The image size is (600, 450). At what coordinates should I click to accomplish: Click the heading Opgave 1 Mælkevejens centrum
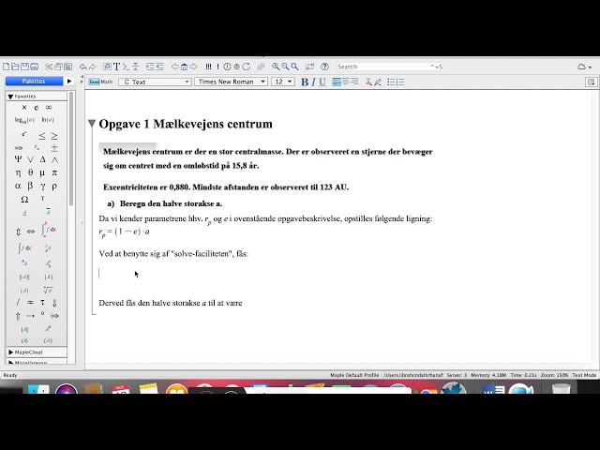pos(186,124)
